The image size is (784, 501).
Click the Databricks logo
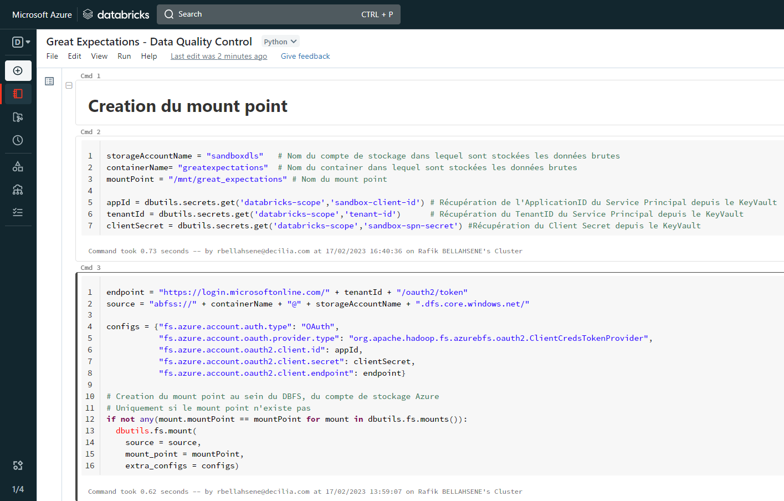(116, 14)
